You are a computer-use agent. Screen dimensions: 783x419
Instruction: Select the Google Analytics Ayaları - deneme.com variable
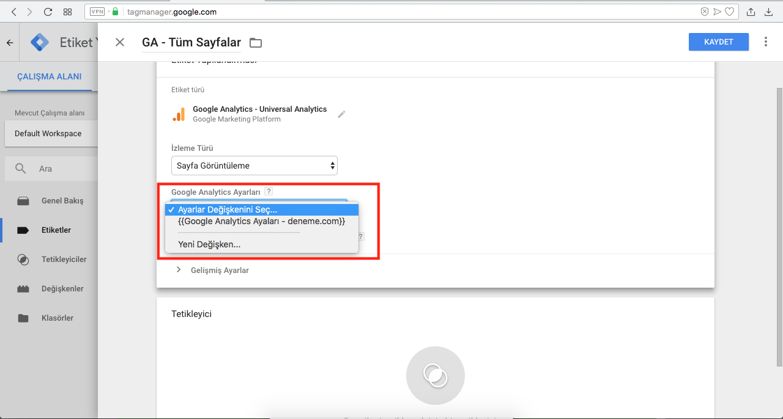262,221
